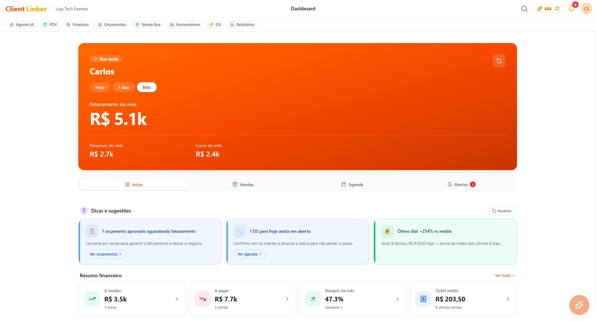596x321 pixels.
Task: Click the Boa tarde greeting badge
Action: click(x=106, y=59)
